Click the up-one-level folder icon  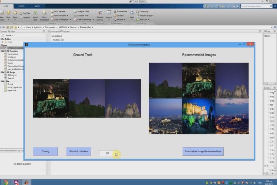(8, 27)
